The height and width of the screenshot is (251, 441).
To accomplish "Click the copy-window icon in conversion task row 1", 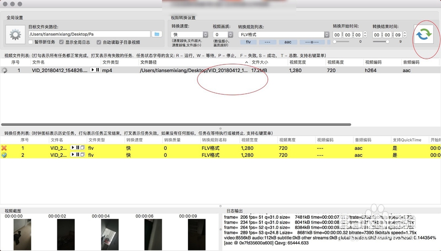I will coord(82,148).
